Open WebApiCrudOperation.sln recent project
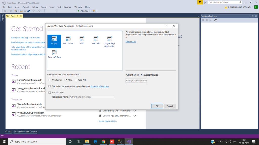259x145 pixels. tap(31, 113)
